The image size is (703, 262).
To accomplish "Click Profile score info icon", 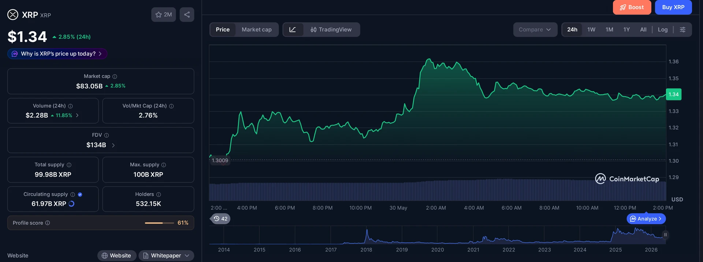I will tap(48, 223).
